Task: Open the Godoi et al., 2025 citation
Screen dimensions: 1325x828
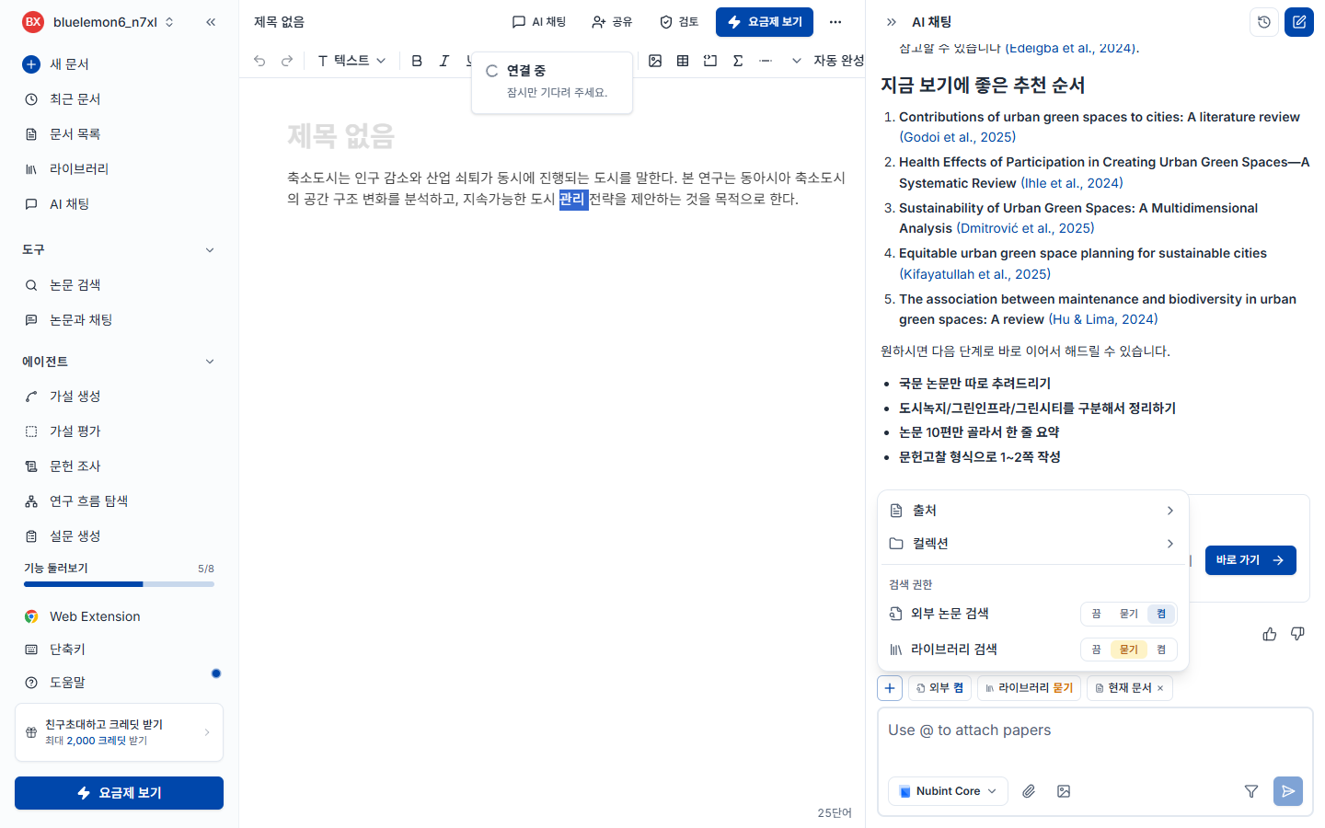Action: [x=957, y=137]
